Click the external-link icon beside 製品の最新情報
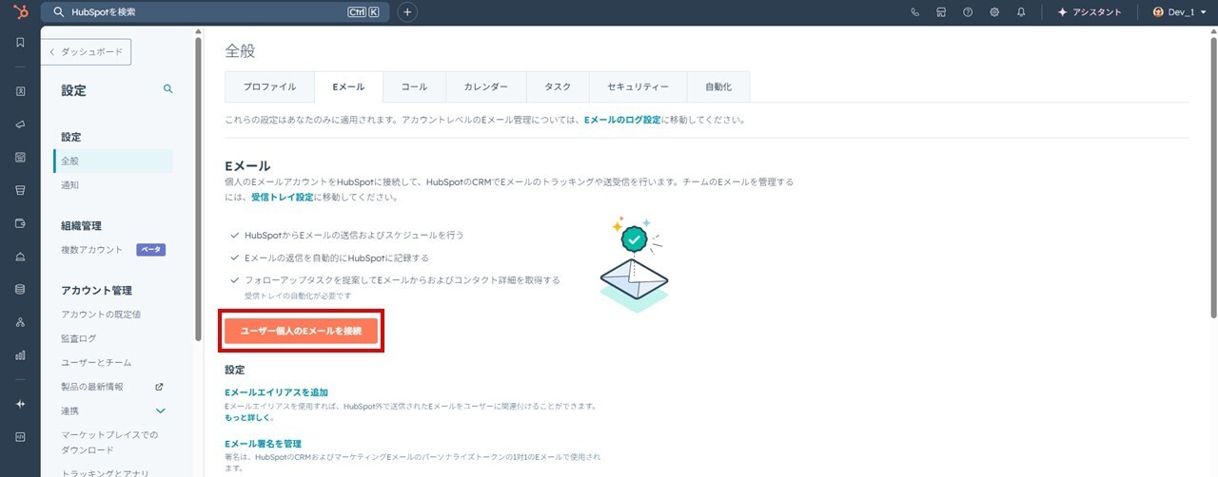1218x477 pixels. [x=159, y=387]
